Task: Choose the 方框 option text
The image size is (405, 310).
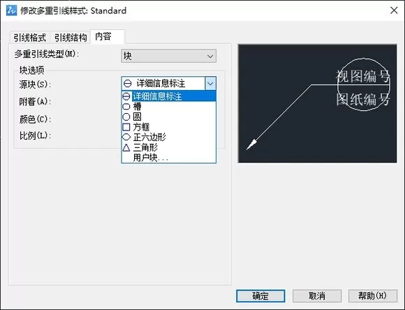Action: coord(141,127)
